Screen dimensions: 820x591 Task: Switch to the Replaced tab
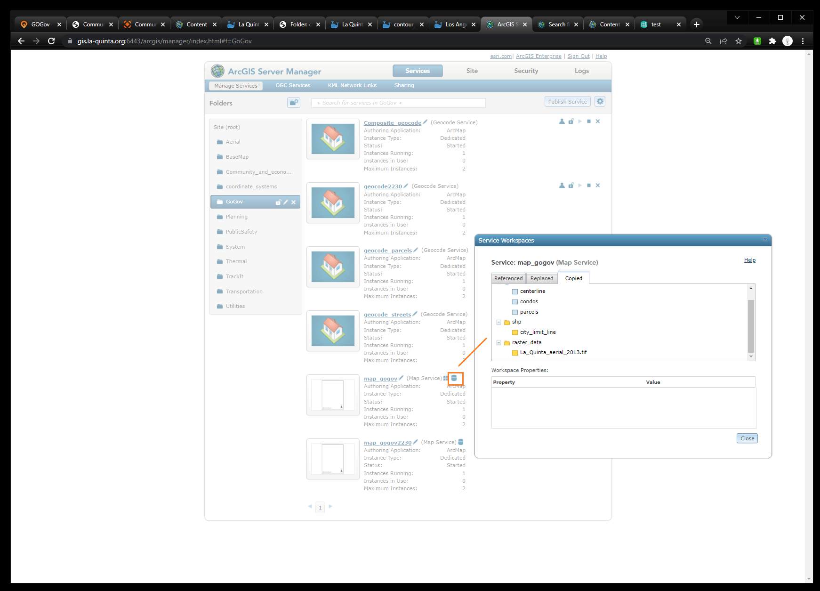542,278
